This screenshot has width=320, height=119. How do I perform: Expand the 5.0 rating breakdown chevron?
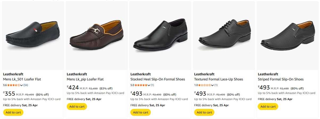[149, 85]
